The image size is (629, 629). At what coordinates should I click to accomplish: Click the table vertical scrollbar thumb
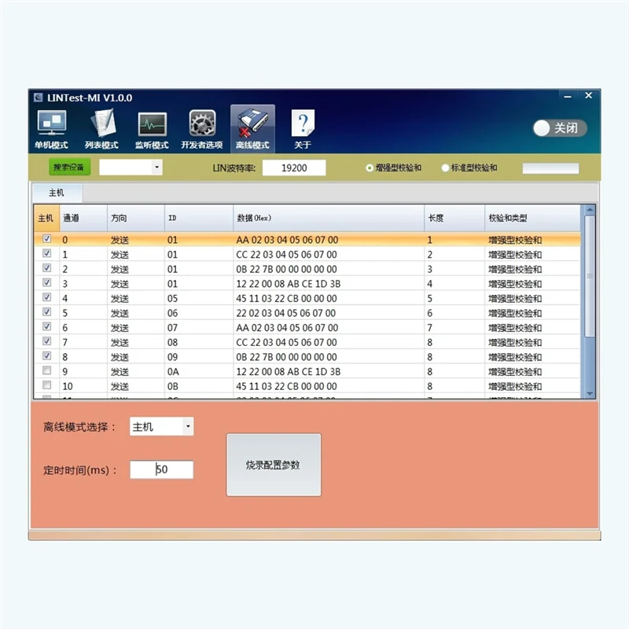click(x=590, y=277)
